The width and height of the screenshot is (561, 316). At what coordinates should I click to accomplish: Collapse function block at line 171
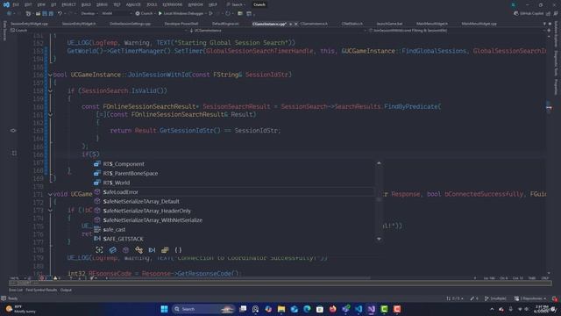tap(50, 194)
